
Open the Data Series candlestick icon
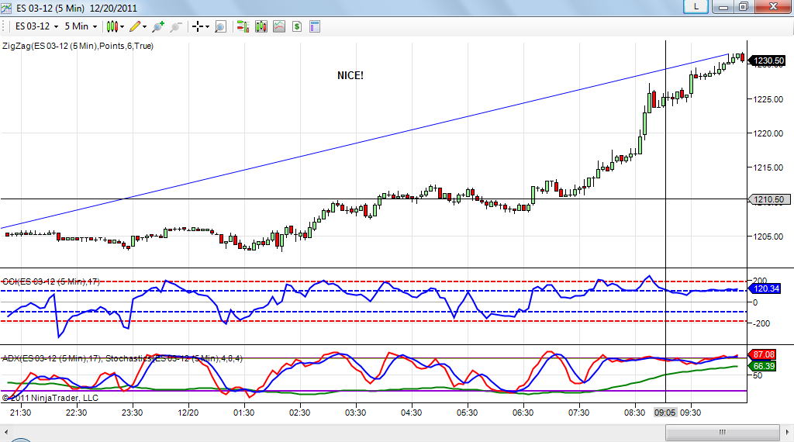click(x=261, y=26)
